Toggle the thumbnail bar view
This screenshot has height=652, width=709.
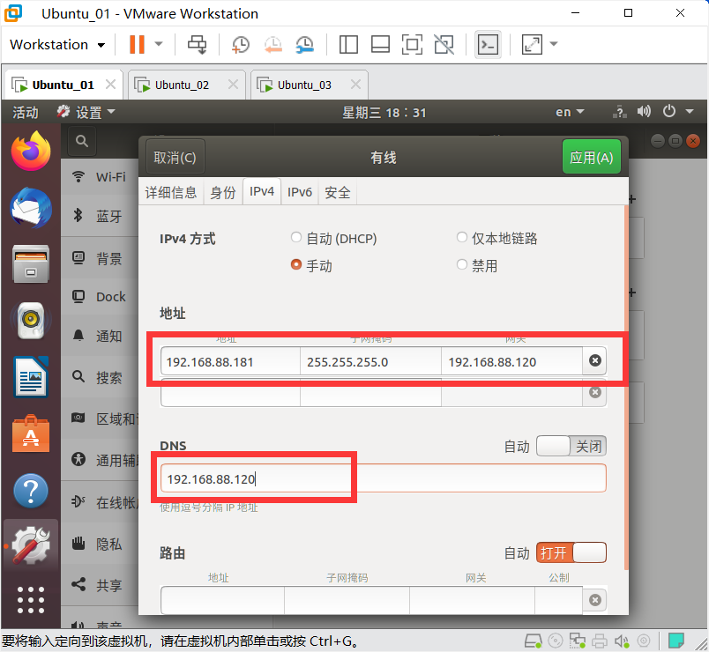380,44
